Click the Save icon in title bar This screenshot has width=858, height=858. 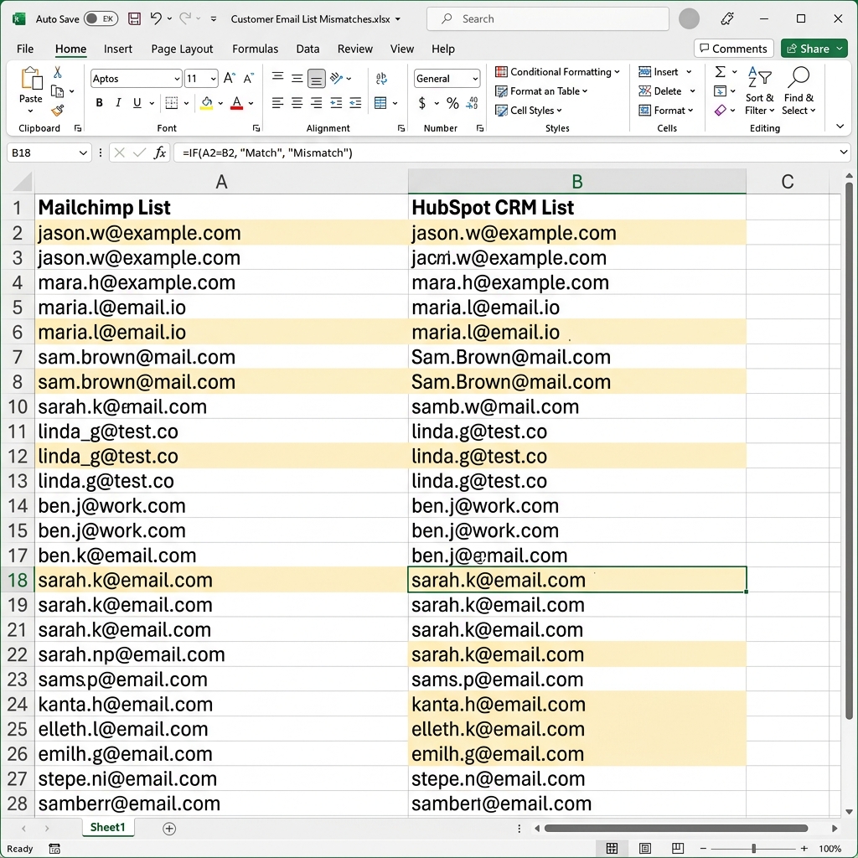tap(134, 18)
